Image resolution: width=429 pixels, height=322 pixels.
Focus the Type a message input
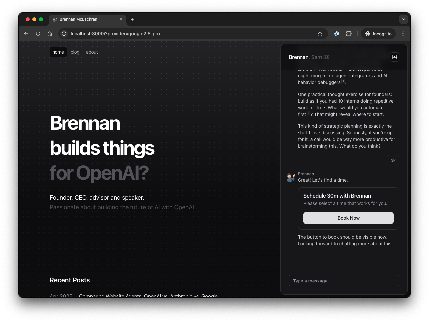344,281
